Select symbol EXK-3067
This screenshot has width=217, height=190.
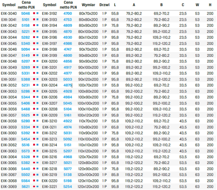(9, 175)
